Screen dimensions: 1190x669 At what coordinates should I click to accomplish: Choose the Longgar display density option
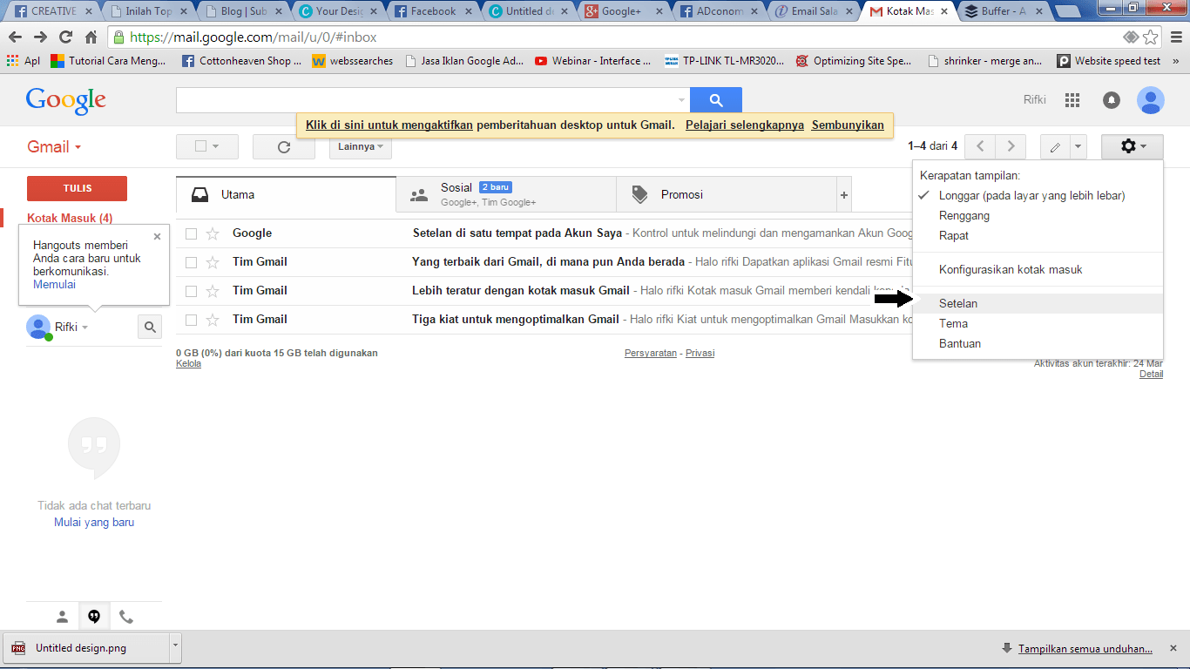pos(1038,196)
